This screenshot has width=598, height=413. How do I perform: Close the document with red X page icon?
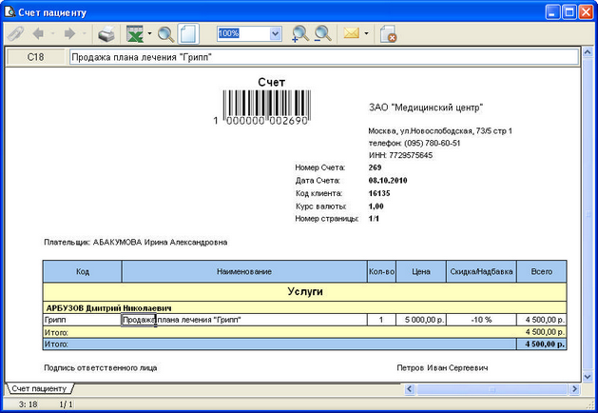pos(388,34)
